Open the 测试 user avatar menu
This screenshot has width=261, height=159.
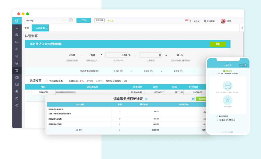223,21
